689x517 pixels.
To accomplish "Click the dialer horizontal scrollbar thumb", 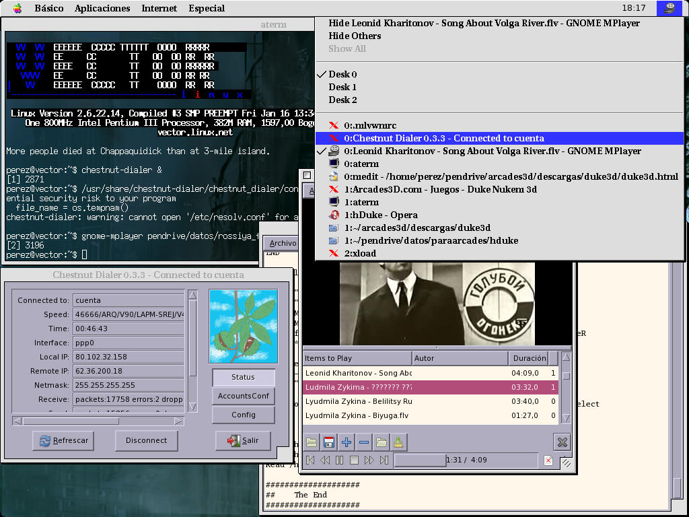I will coord(71,421).
